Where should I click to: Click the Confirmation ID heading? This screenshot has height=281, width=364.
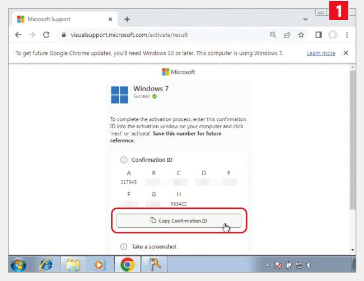pyautogui.click(x=152, y=160)
